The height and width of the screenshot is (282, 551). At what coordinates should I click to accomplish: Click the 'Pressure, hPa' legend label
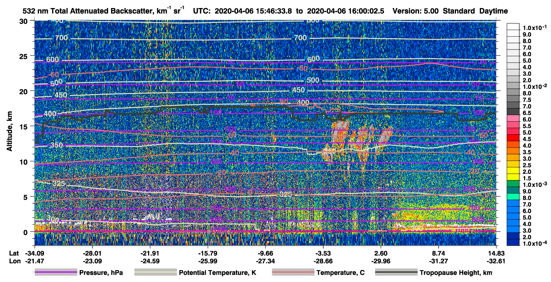(x=101, y=273)
